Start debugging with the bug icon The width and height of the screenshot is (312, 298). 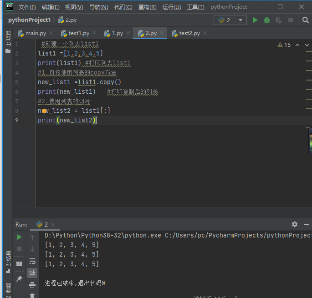pos(267,20)
